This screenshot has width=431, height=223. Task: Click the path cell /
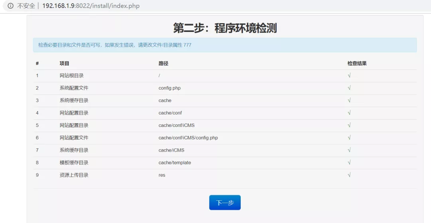tap(159, 75)
